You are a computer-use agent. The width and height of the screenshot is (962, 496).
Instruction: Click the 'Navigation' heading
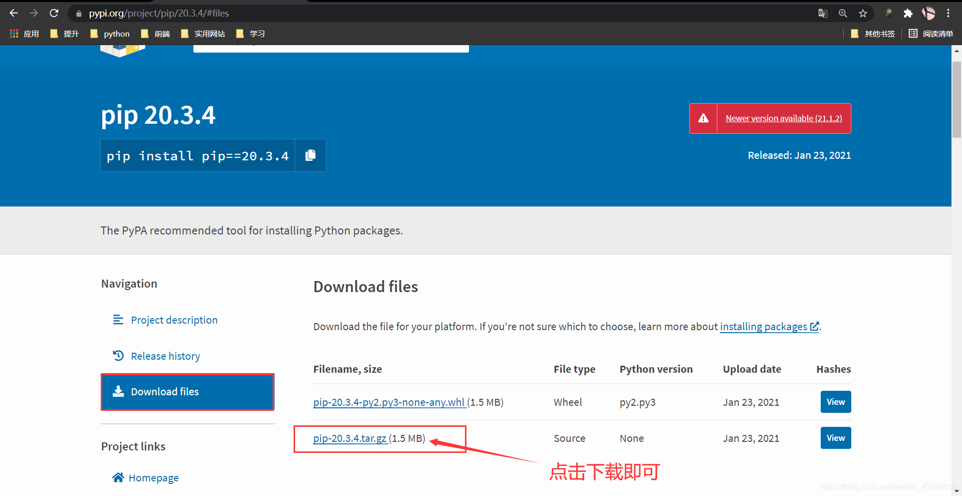pyautogui.click(x=129, y=284)
